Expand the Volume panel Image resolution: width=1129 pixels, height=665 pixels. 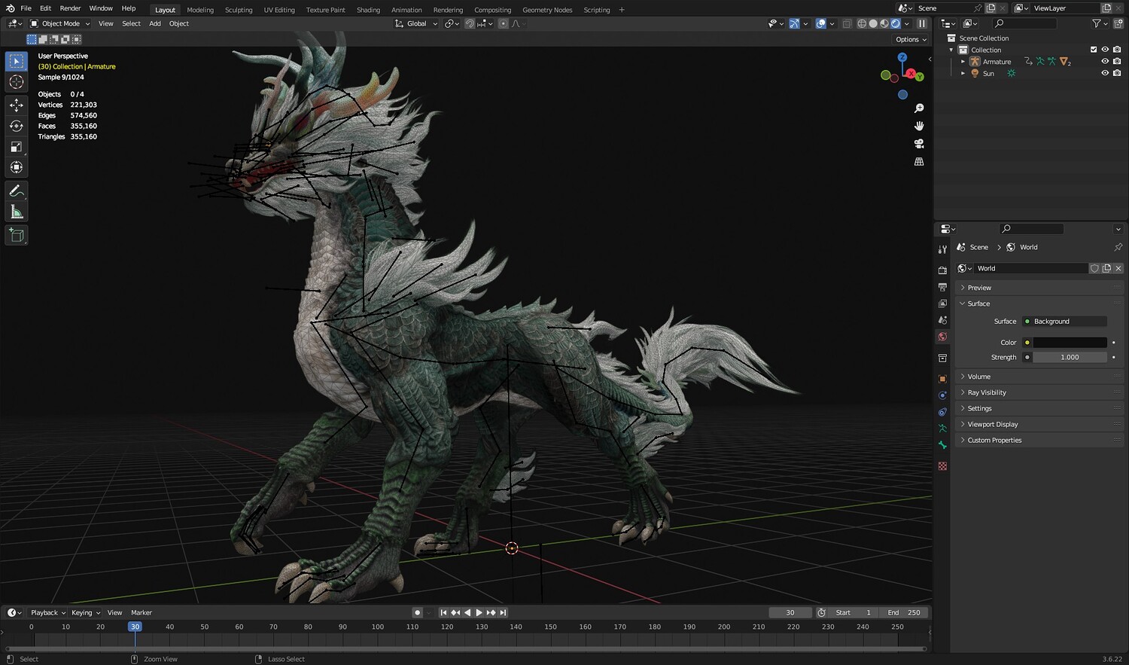978,377
